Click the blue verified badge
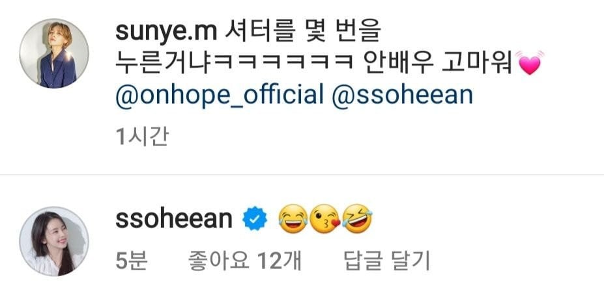The image size is (604, 306). [255, 219]
